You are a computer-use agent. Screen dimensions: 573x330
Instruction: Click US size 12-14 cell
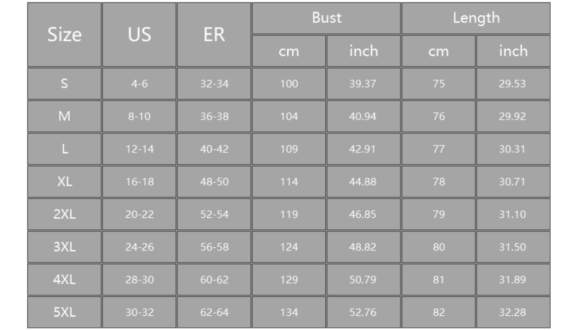(139, 149)
